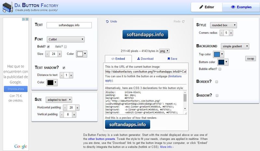The height and width of the screenshot is (151, 260).
Task: Open the text shadow color picker
Action: (52, 82)
